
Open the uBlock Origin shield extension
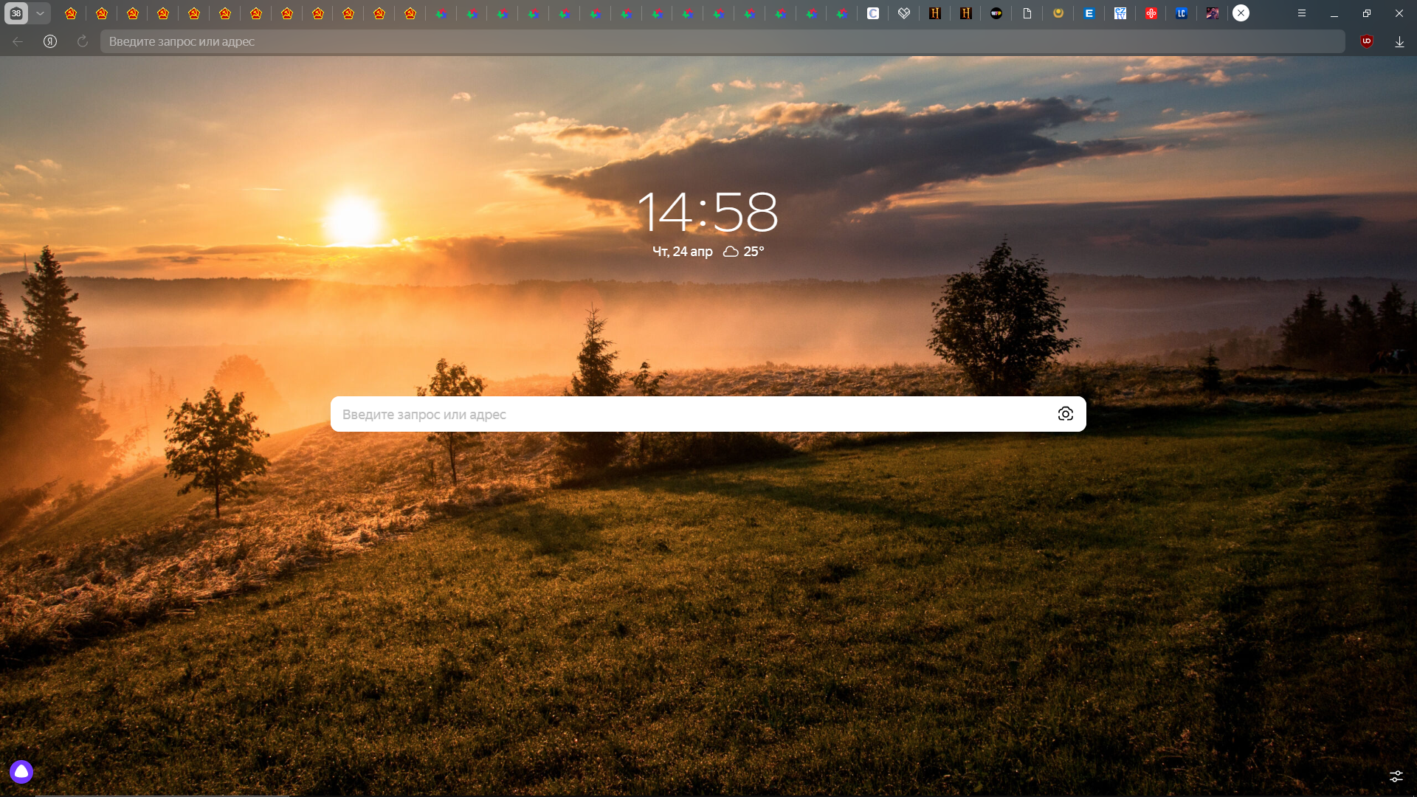pos(1367,41)
